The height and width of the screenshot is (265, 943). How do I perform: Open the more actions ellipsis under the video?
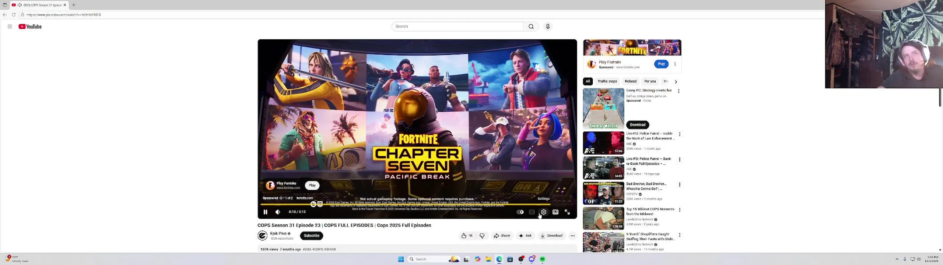point(572,236)
